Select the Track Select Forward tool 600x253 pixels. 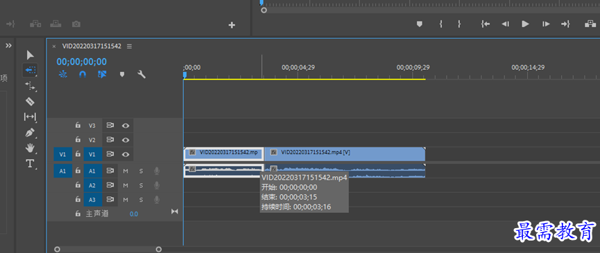click(31, 71)
